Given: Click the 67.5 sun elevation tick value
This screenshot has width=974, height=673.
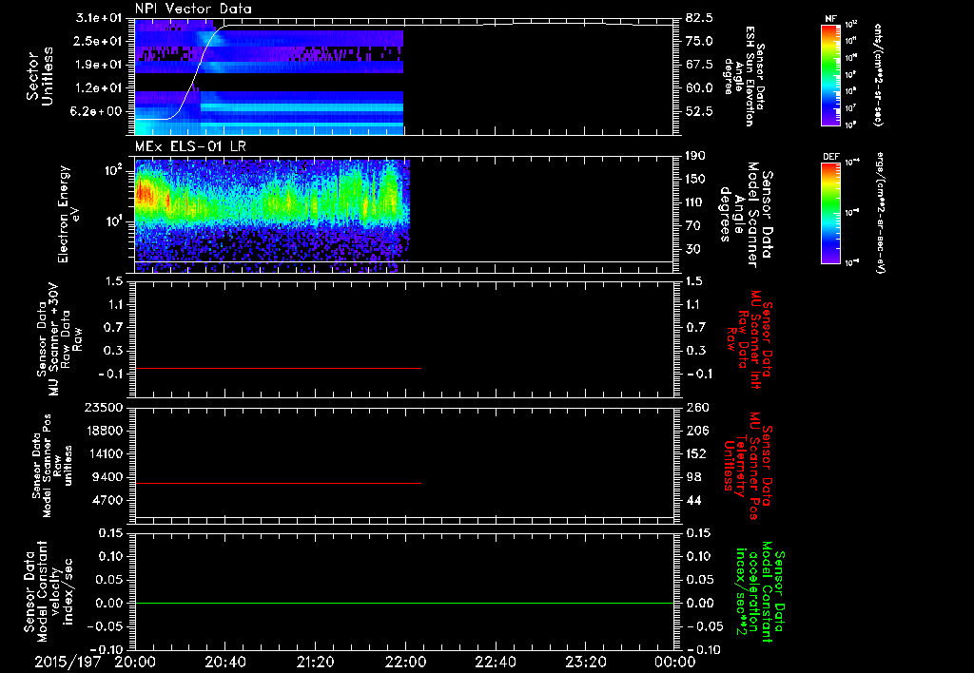Looking at the screenshot, I should 699,65.
